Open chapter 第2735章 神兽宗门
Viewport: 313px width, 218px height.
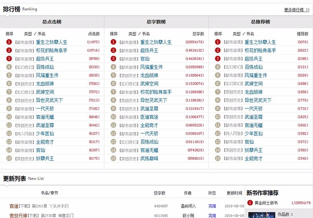click(x=57, y=216)
